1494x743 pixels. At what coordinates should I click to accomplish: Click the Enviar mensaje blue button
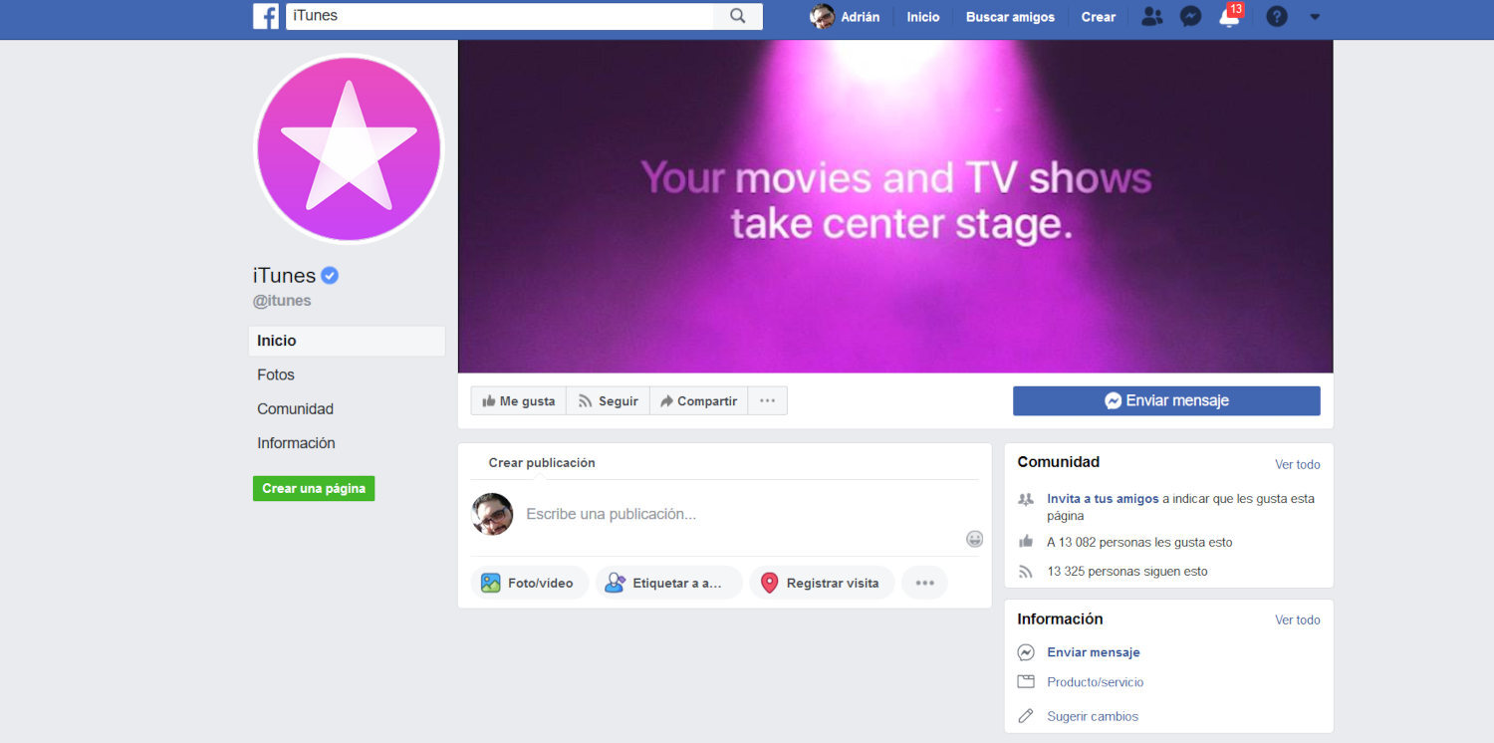tap(1166, 400)
